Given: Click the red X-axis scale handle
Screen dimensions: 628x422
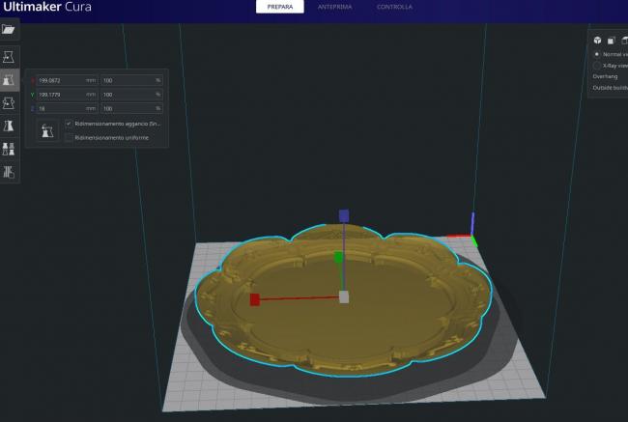Looking at the screenshot, I should point(255,299).
